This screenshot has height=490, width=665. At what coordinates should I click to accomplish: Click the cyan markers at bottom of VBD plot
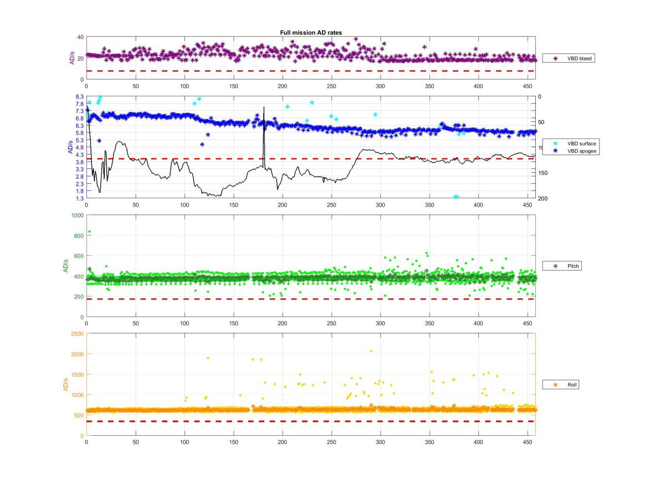456,197
